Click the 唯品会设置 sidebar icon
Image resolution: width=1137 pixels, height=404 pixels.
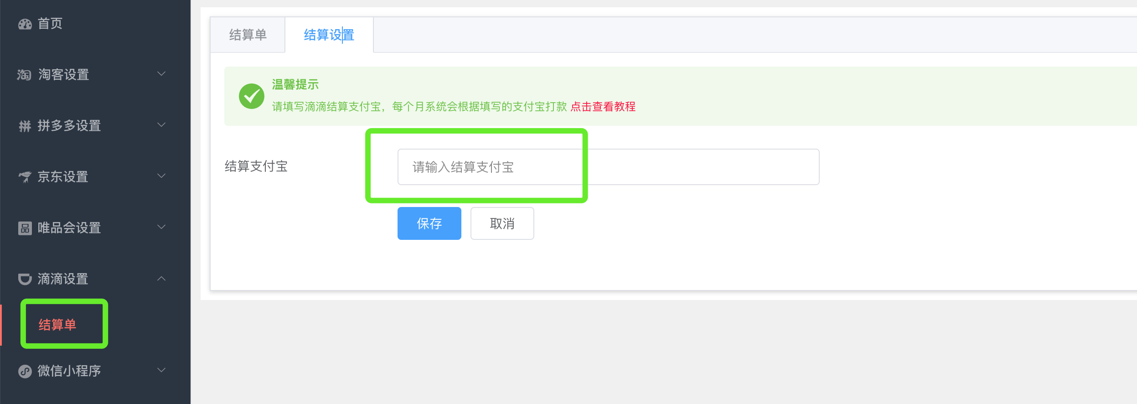tap(25, 228)
